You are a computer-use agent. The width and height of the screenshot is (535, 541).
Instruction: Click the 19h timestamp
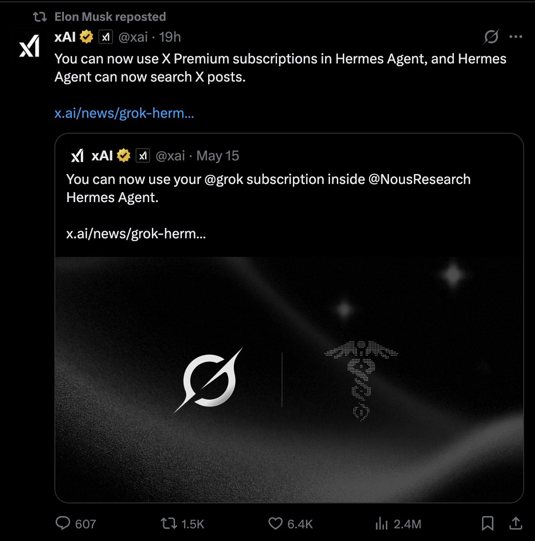pos(170,37)
